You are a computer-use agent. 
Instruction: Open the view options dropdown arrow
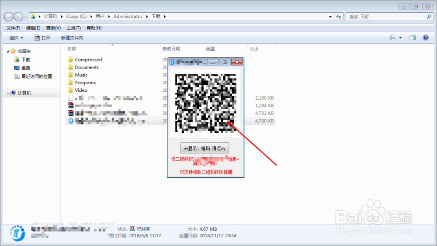pyautogui.click(x=400, y=38)
